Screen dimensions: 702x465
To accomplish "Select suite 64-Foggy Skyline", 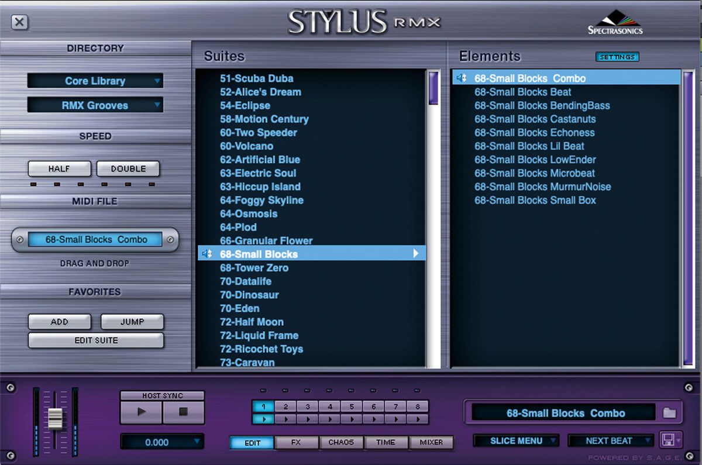I will (x=261, y=200).
